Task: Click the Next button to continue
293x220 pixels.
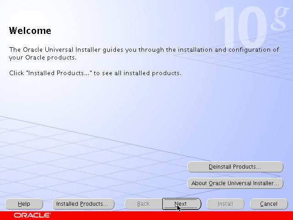Action: pos(182,204)
